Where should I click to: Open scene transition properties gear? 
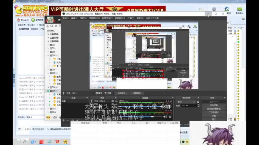(x=198, y=102)
